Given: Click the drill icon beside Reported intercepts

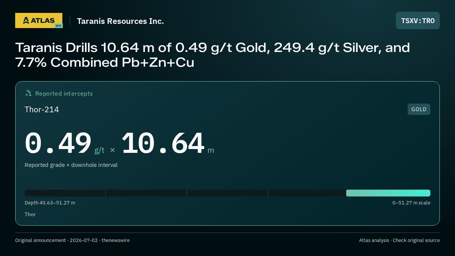Looking at the screenshot, I should click(28, 93).
